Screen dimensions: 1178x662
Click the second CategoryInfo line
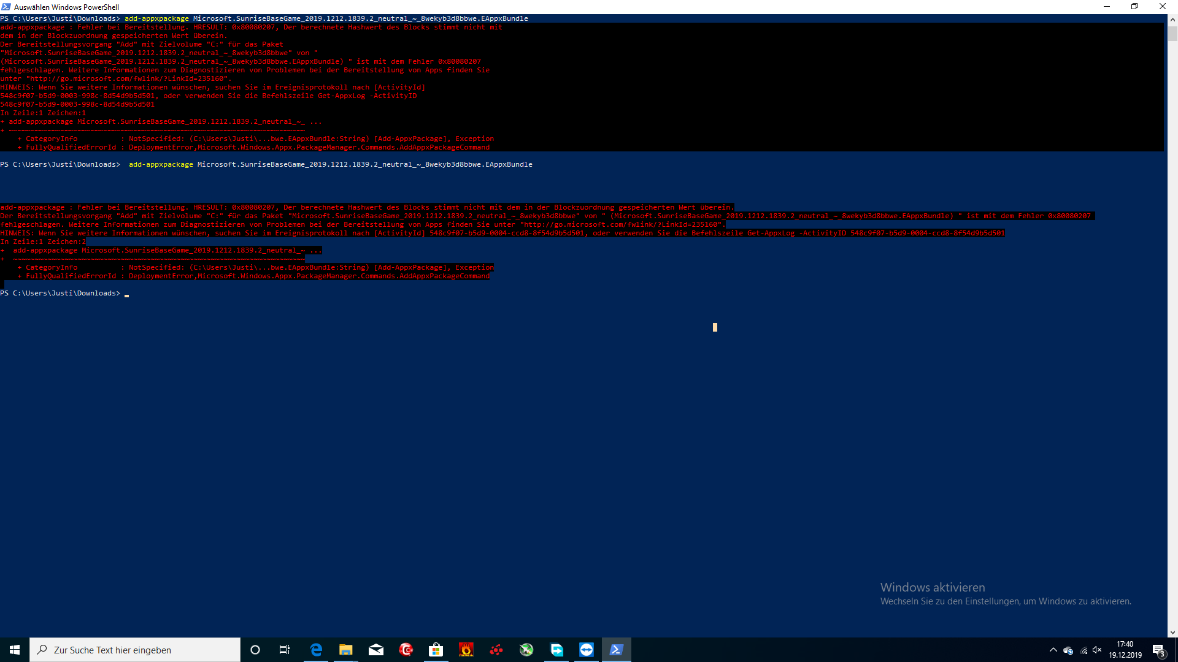(x=255, y=267)
